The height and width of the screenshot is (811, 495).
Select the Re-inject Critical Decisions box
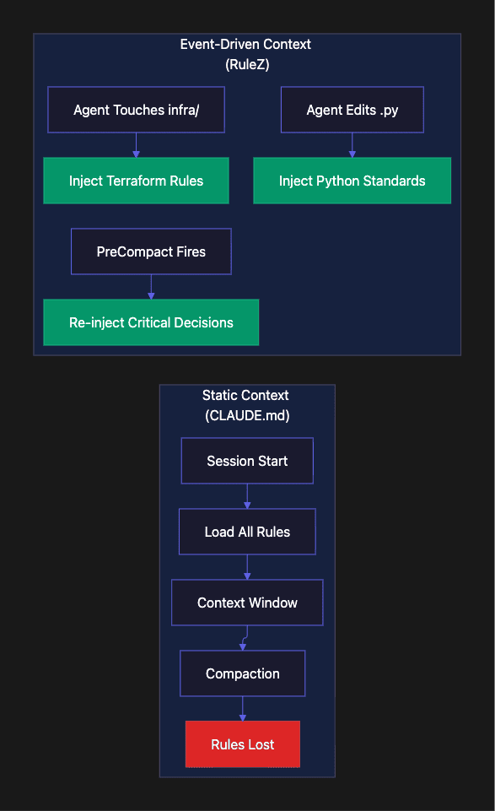coord(151,322)
